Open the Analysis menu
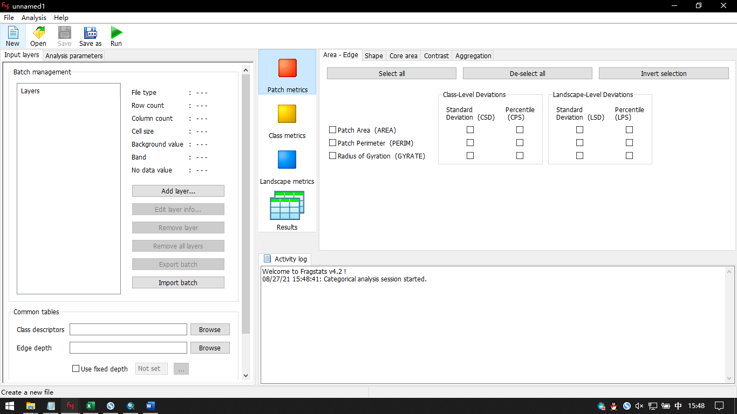 click(34, 18)
